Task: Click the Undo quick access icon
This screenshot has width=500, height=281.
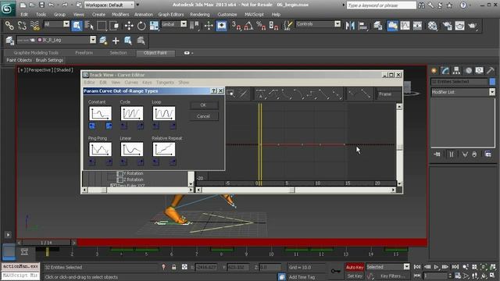Action: click(51, 5)
